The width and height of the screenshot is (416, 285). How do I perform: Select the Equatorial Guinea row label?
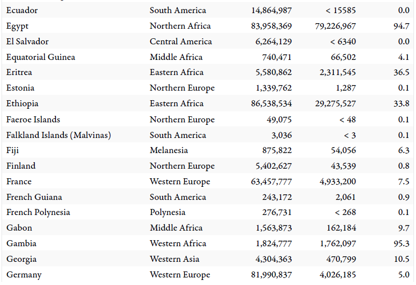click(41, 57)
